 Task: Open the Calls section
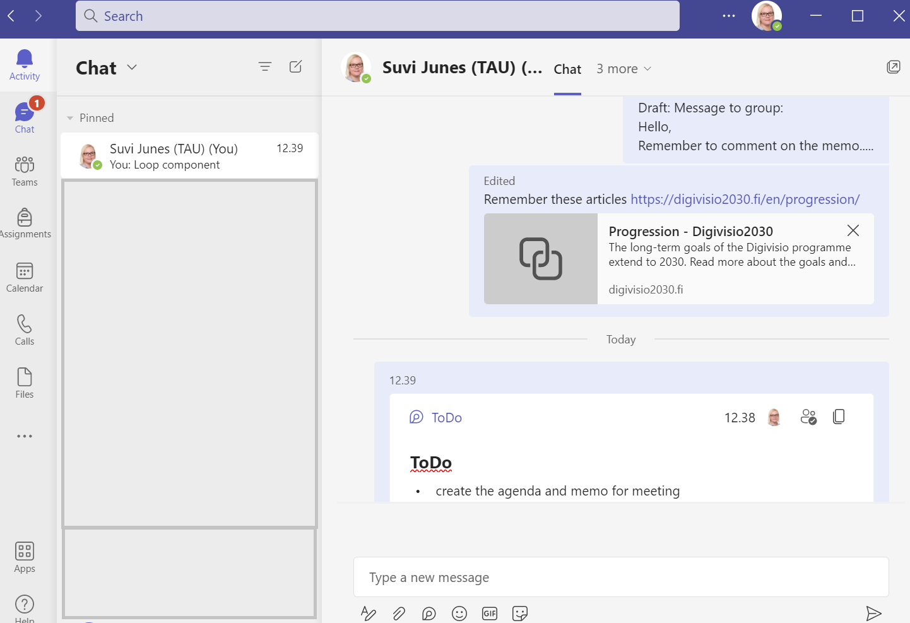click(24, 328)
